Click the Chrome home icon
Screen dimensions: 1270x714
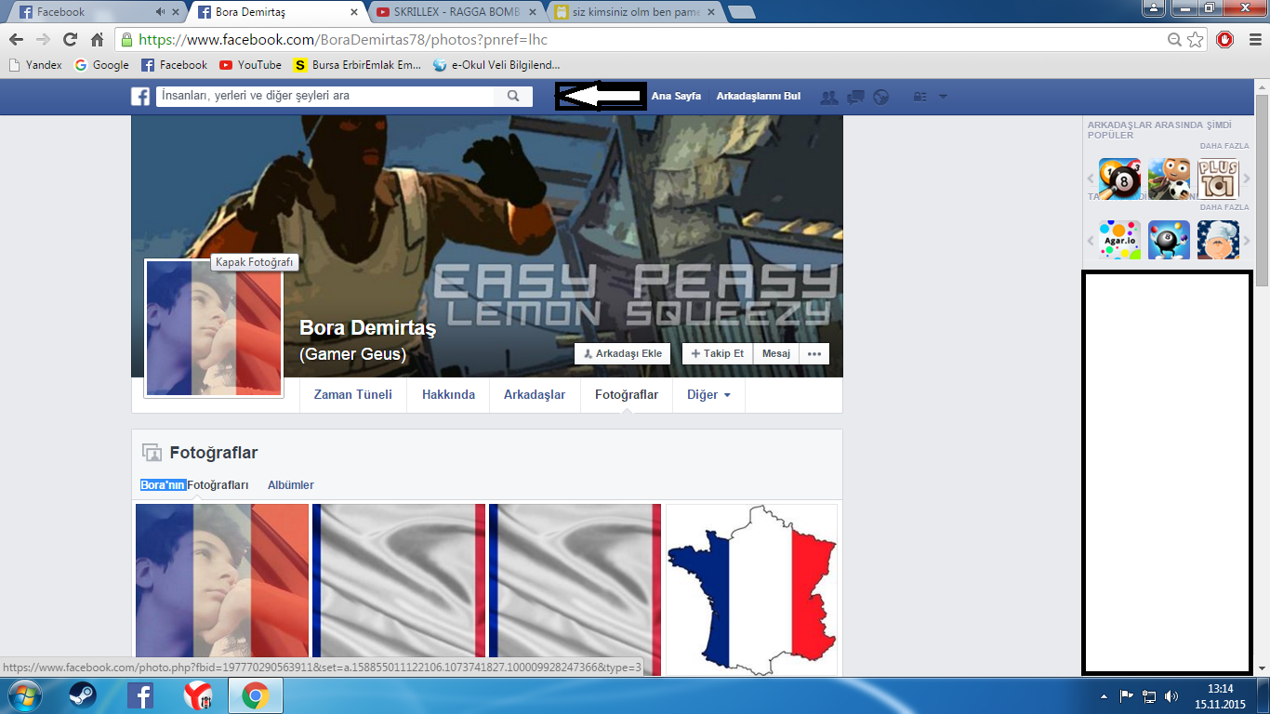coord(97,40)
